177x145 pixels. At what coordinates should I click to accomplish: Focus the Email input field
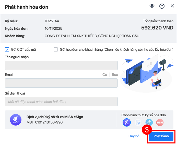point(61,83)
